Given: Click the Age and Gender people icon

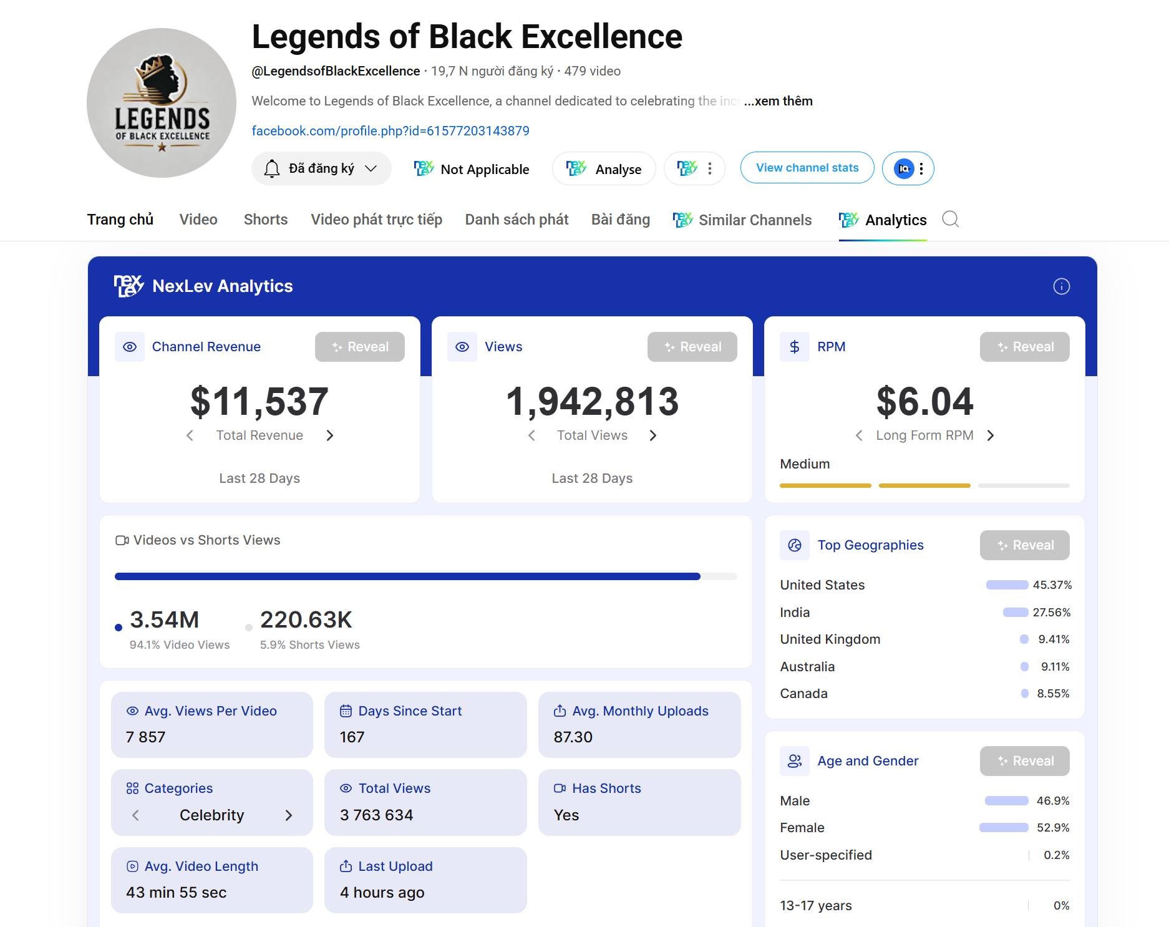Looking at the screenshot, I should tap(795, 761).
